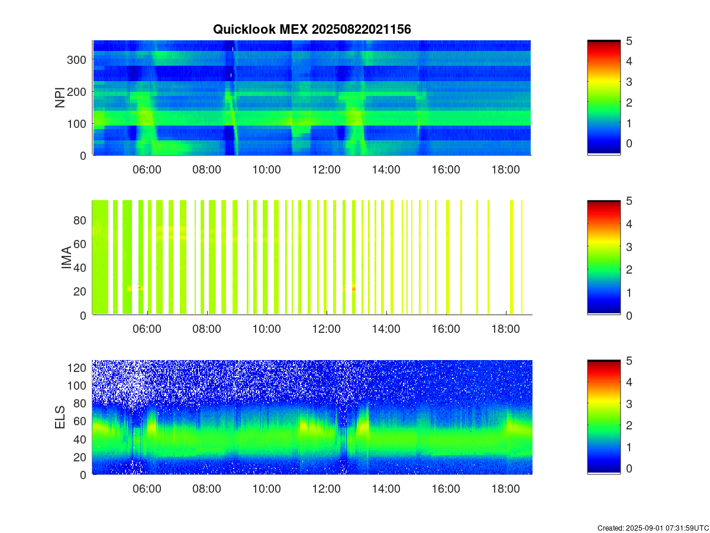Click the 4 label on IMA colorbar
The image size is (710, 533).
pyautogui.click(x=630, y=224)
